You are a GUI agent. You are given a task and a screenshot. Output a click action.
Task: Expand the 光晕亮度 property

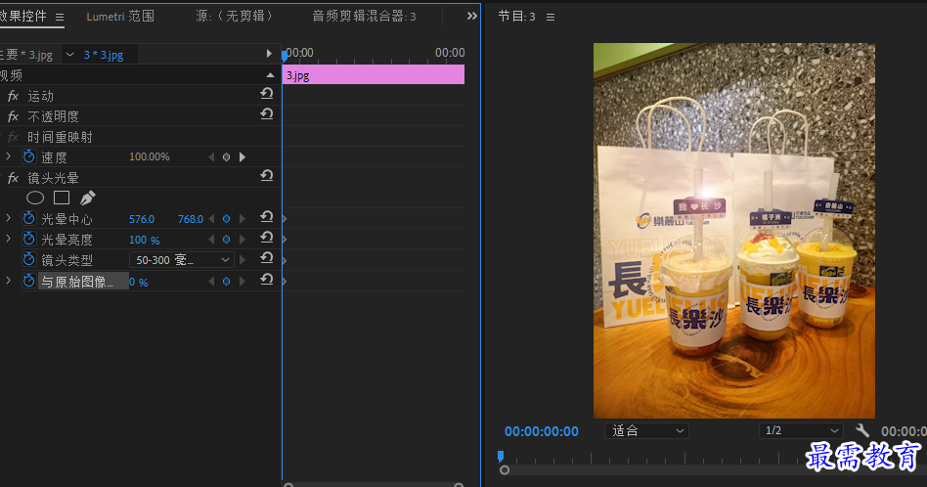click(8, 239)
